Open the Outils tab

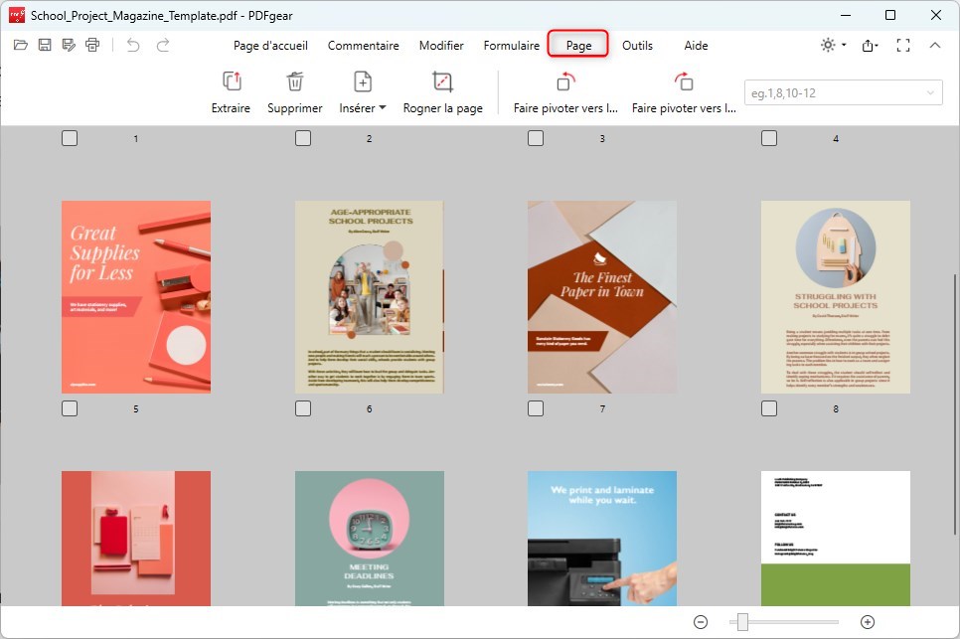pos(637,46)
